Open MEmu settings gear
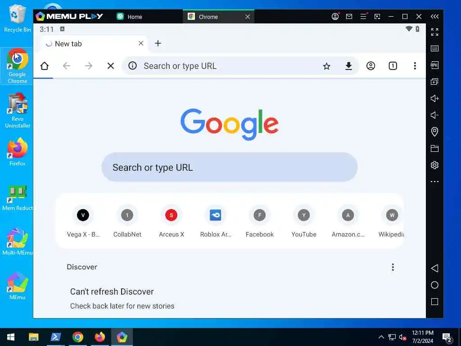Screen dimensions: 461x346 [x=434, y=165]
